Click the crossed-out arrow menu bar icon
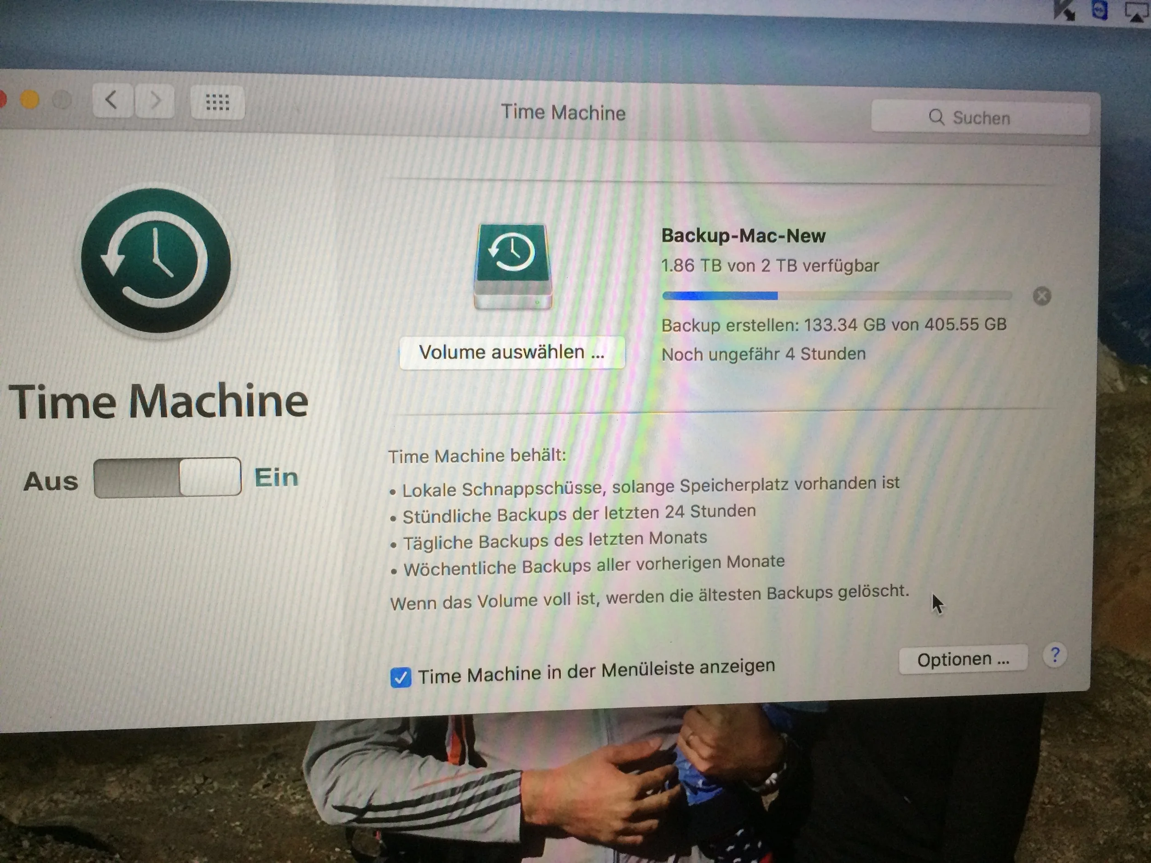The width and height of the screenshot is (1151, 863). [x=1064, y=11]
